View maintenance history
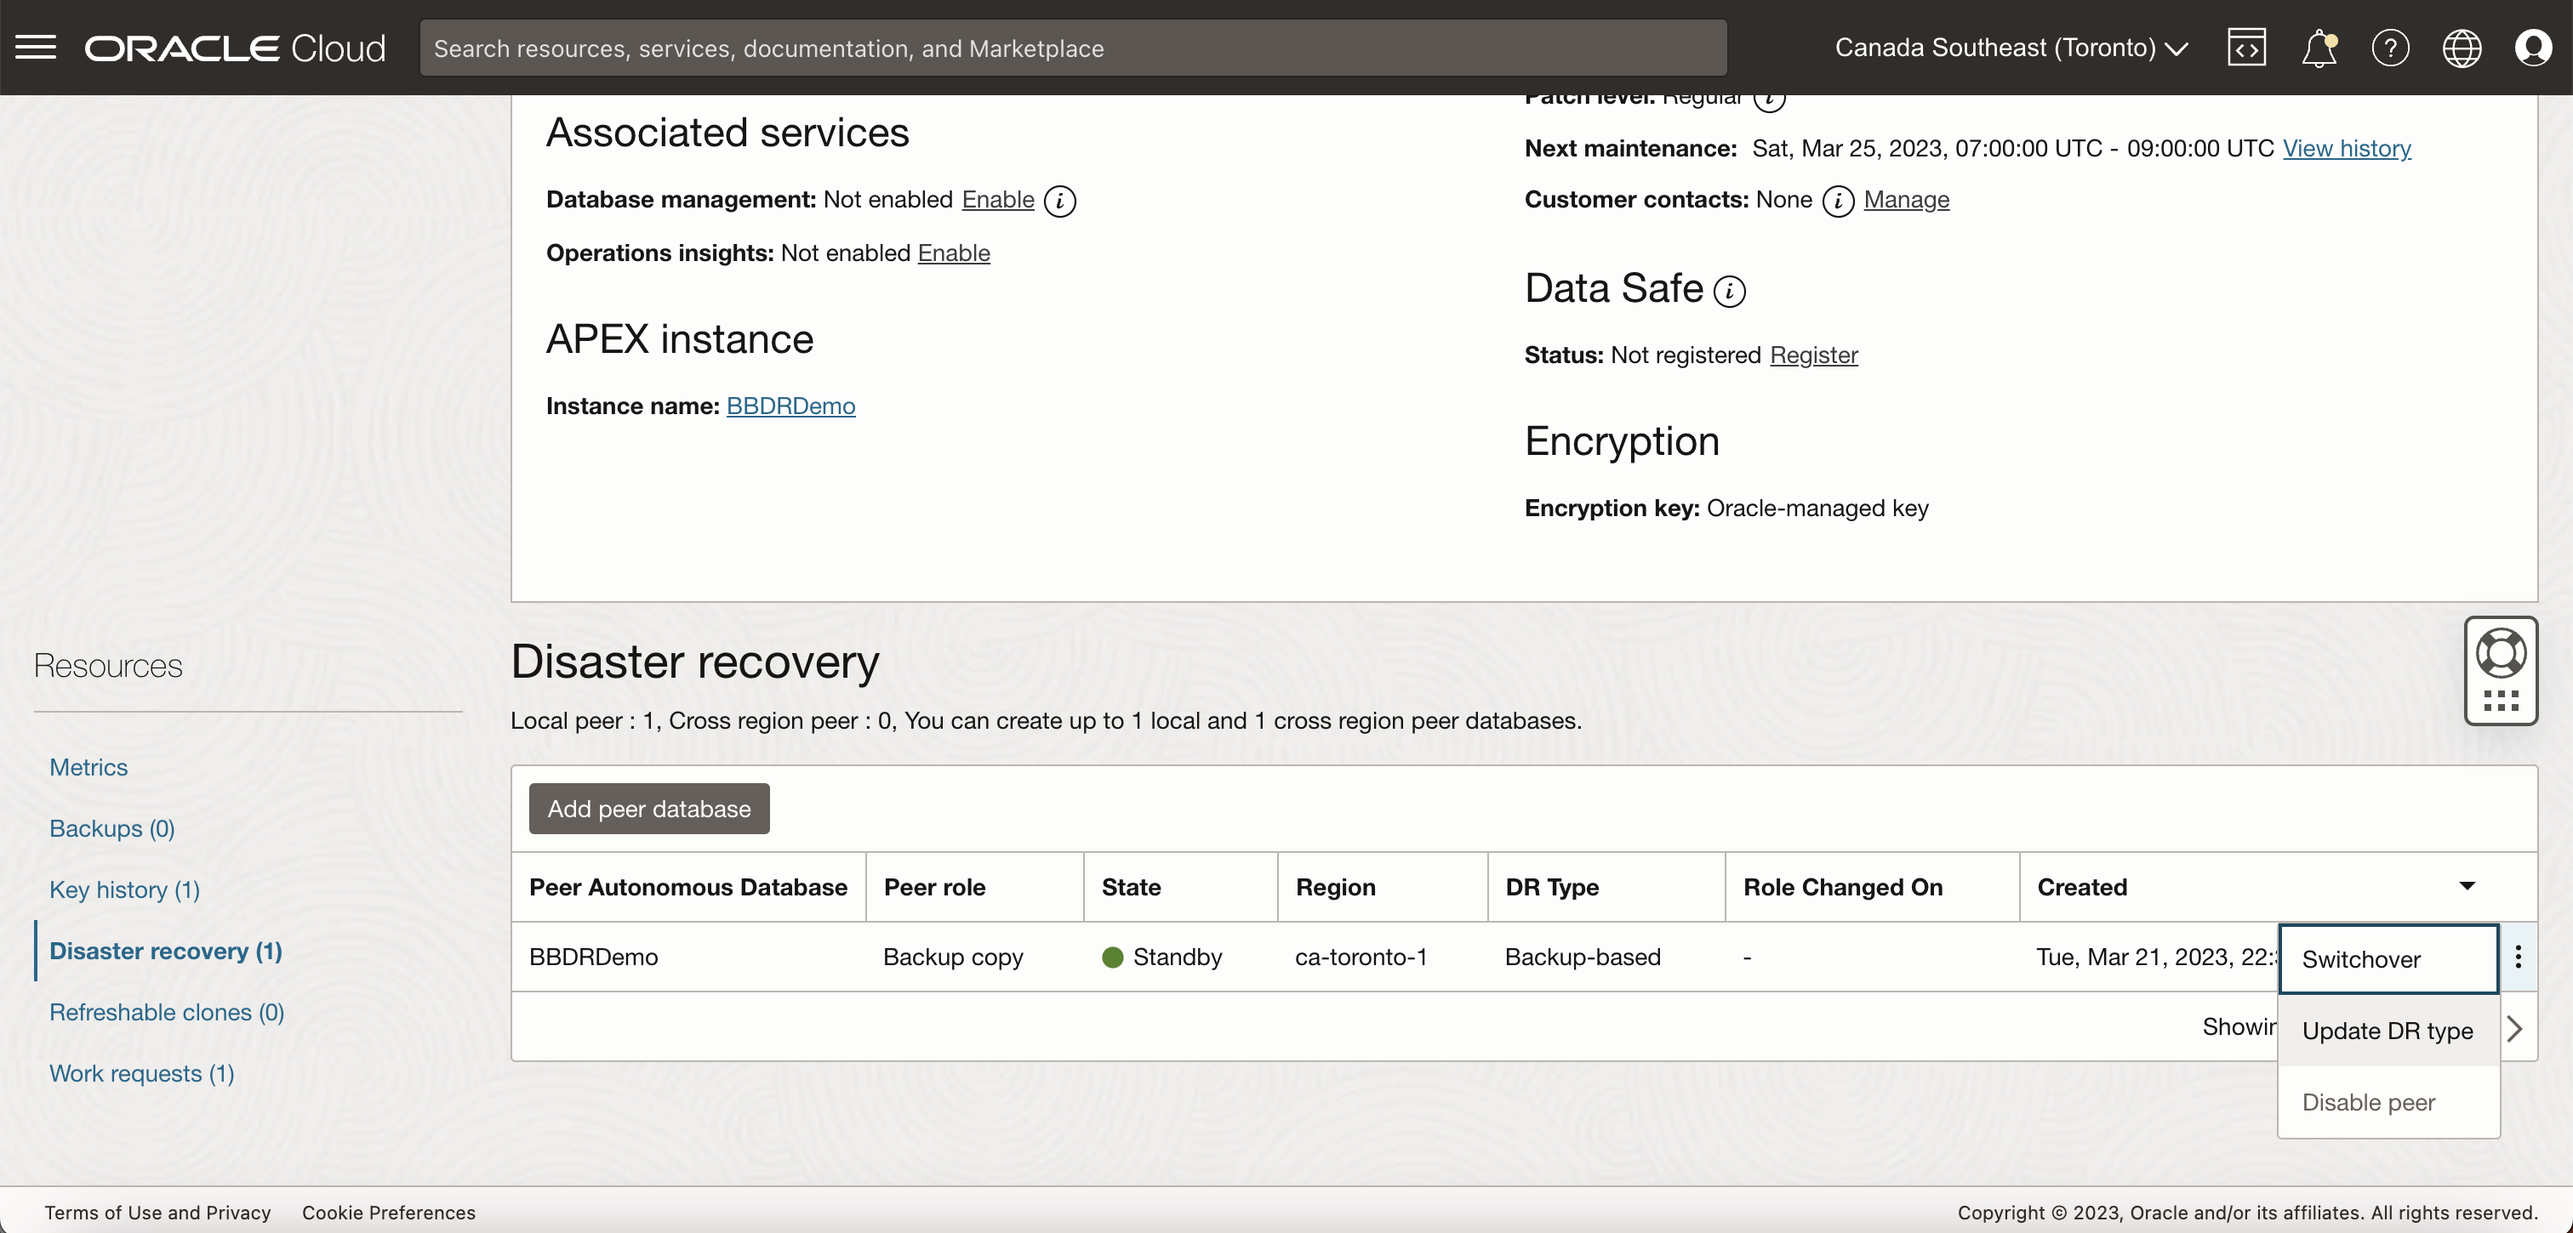2573x1233 pixels. (x=2348, y=148)
